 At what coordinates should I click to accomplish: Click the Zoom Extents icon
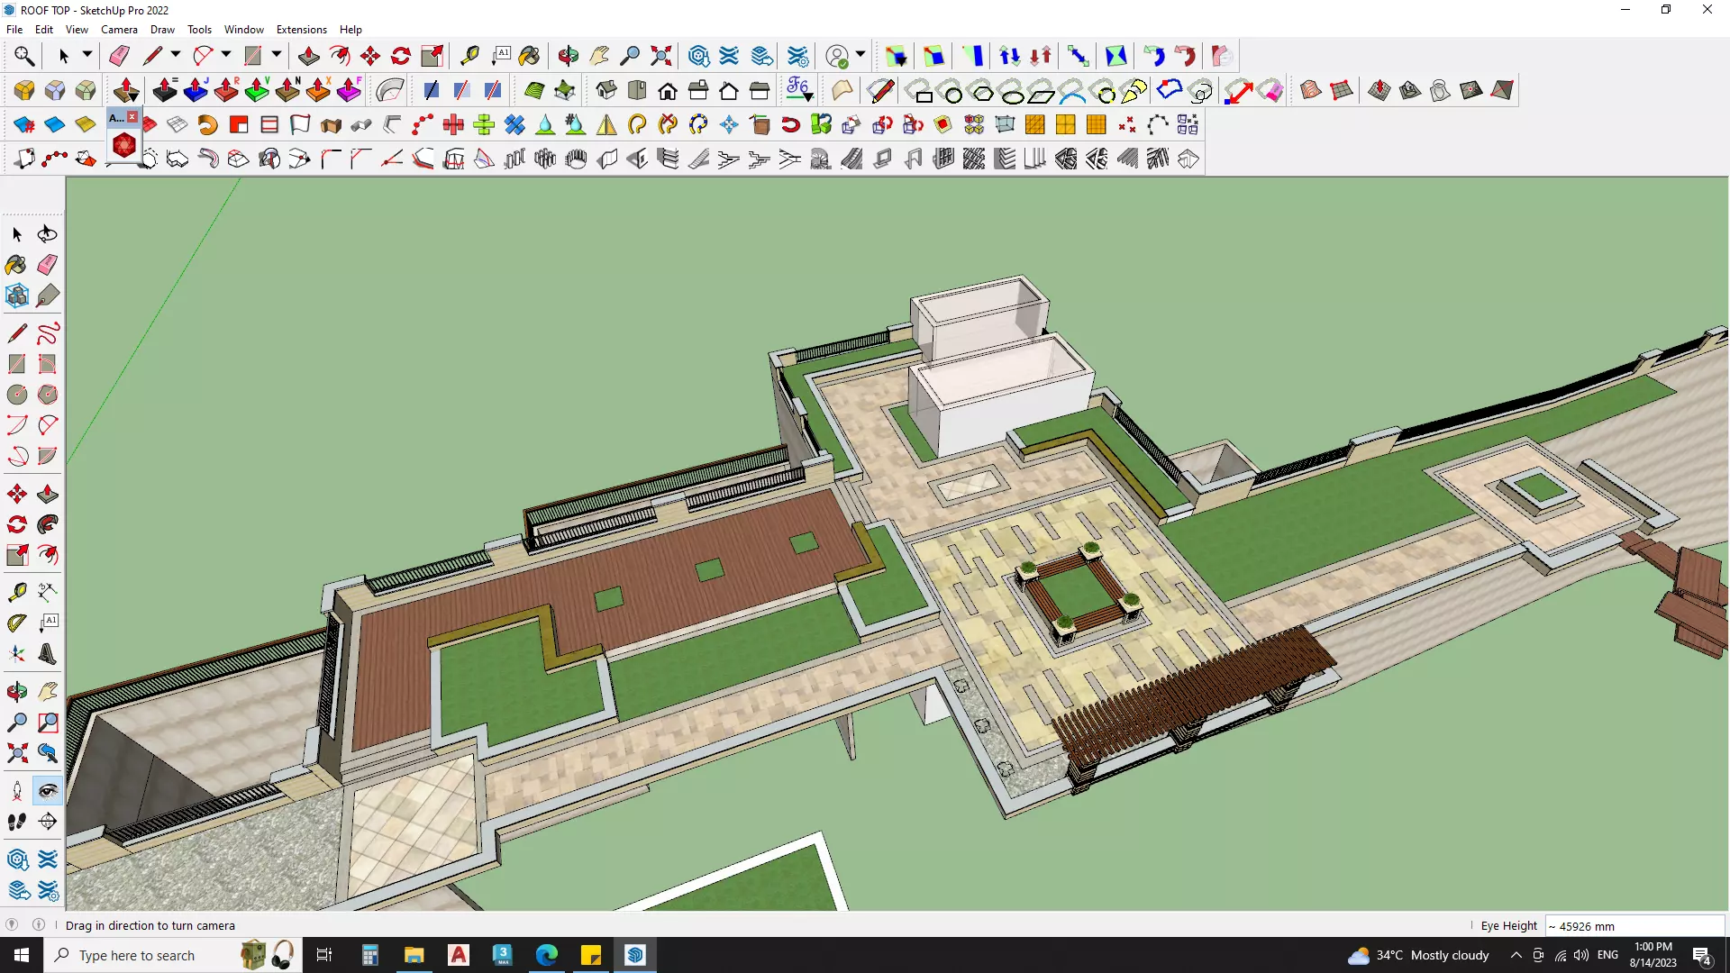[661, 56]
